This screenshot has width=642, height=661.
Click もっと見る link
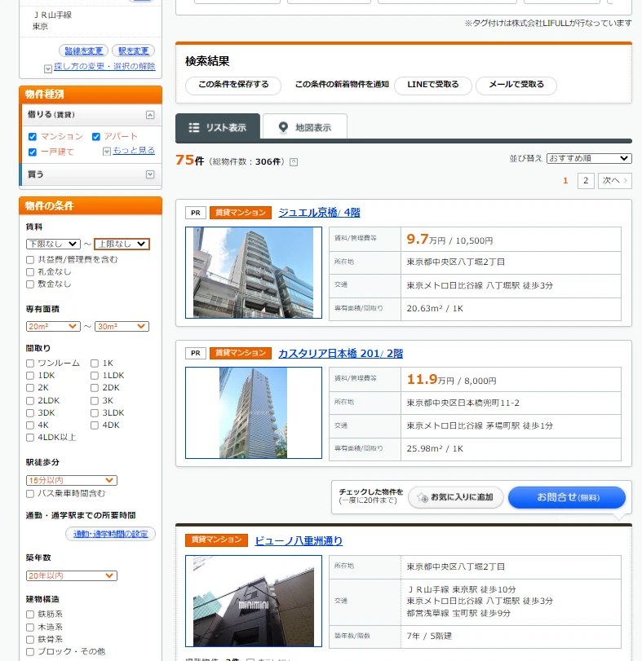[x=134, y=151]
